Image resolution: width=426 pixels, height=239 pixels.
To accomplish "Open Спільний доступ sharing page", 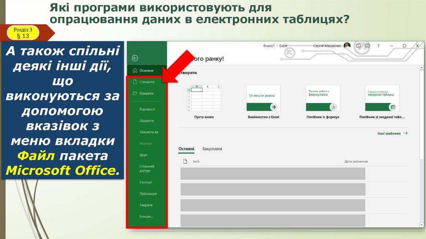I will (x=147, y=169).
